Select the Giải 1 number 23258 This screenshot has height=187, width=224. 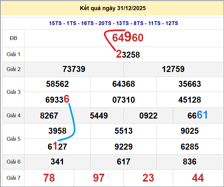pyautogui.click(x=128, y=55)
